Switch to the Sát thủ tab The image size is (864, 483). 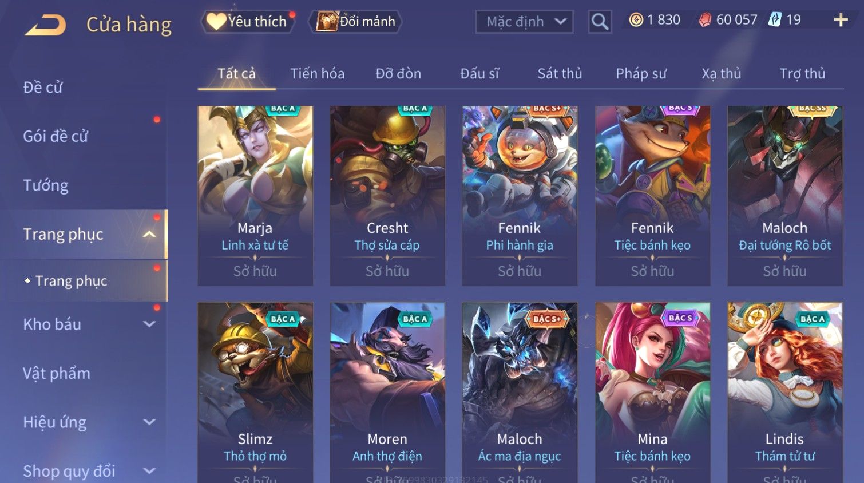point(560,73)
